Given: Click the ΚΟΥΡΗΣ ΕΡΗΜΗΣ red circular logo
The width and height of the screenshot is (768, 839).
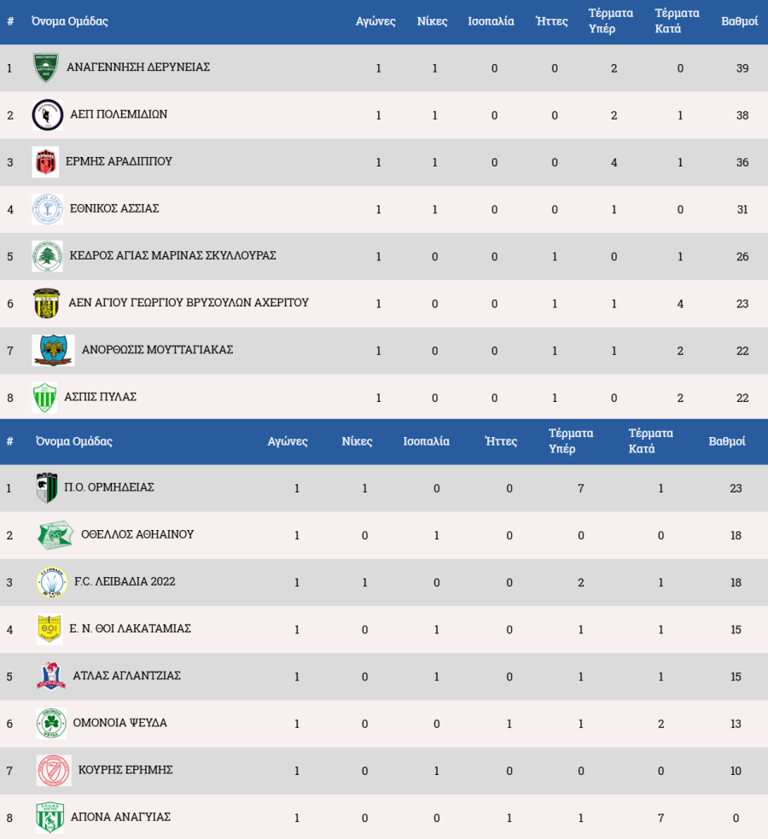Looking at the screenshot, I should click(x=54, y=770).
